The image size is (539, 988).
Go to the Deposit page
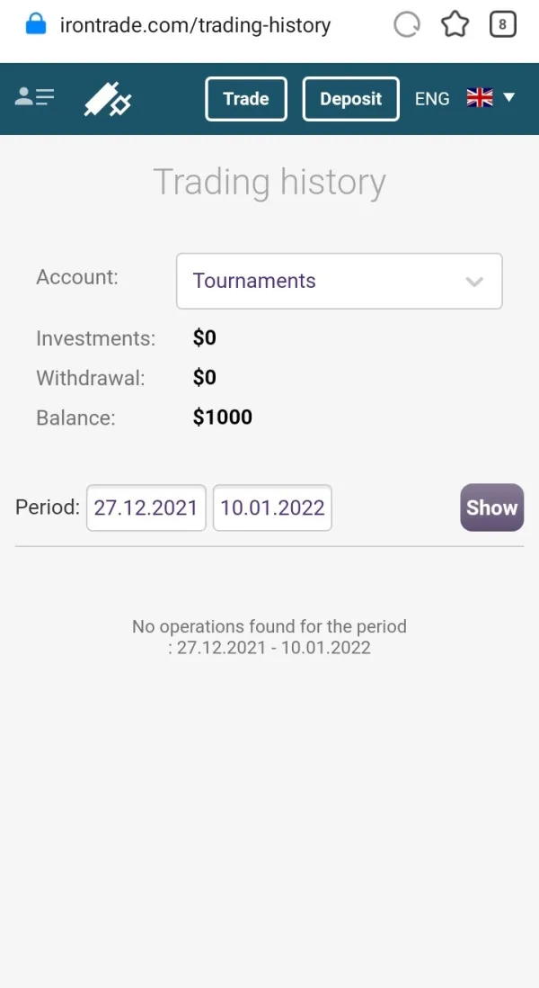click(x=351, y=99)
